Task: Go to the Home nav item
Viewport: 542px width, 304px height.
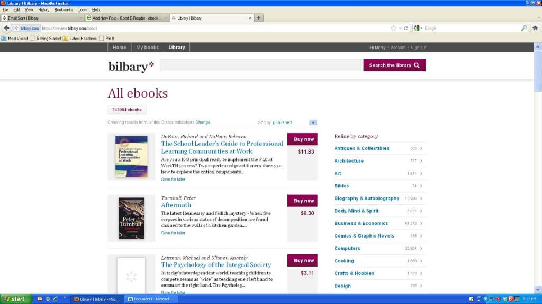Action: 119,47
